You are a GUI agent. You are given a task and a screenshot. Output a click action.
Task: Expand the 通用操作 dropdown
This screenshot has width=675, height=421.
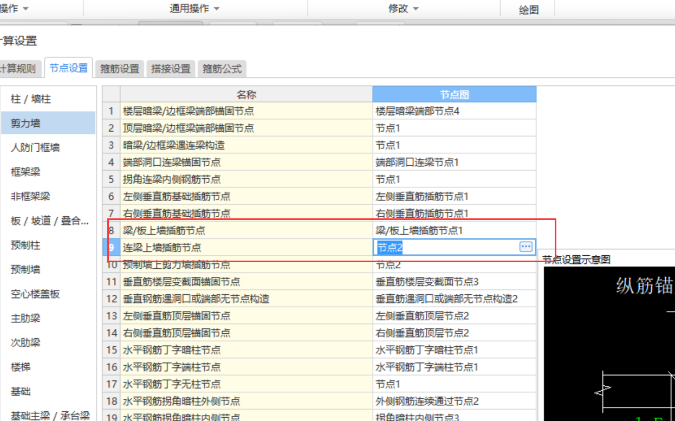click(195, 9)
